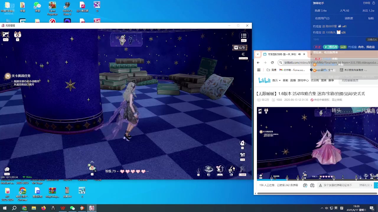
Task: Mute the Bilibili tab audio icon
Action: (x=299, y=54)
